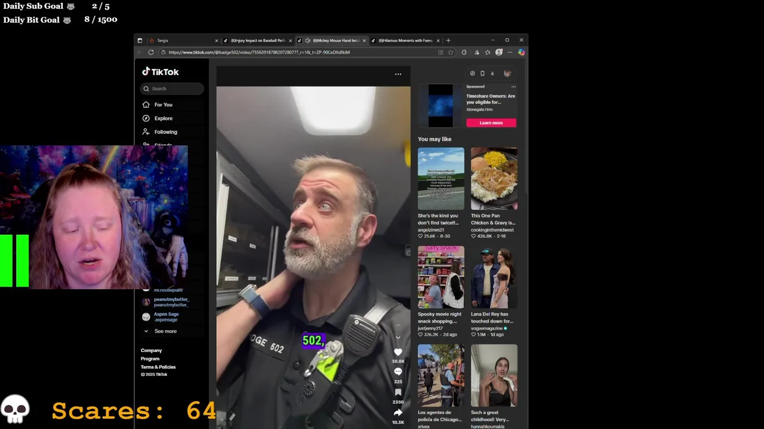Image resolution: width=764 pixels, height=429 pixels.
Task: Pause the badge502 video player
Action: [313, 257]
